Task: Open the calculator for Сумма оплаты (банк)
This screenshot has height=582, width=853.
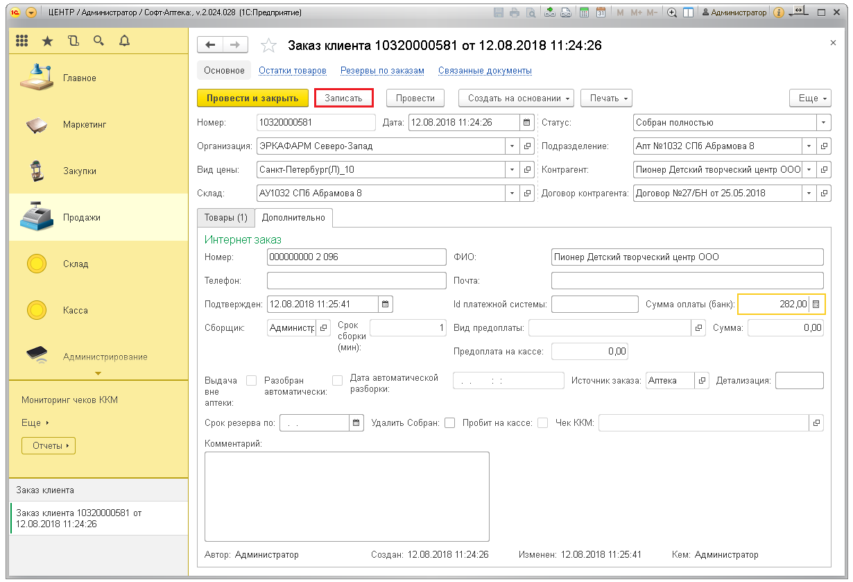Action: pyautogui.click(x=816, y=304)
